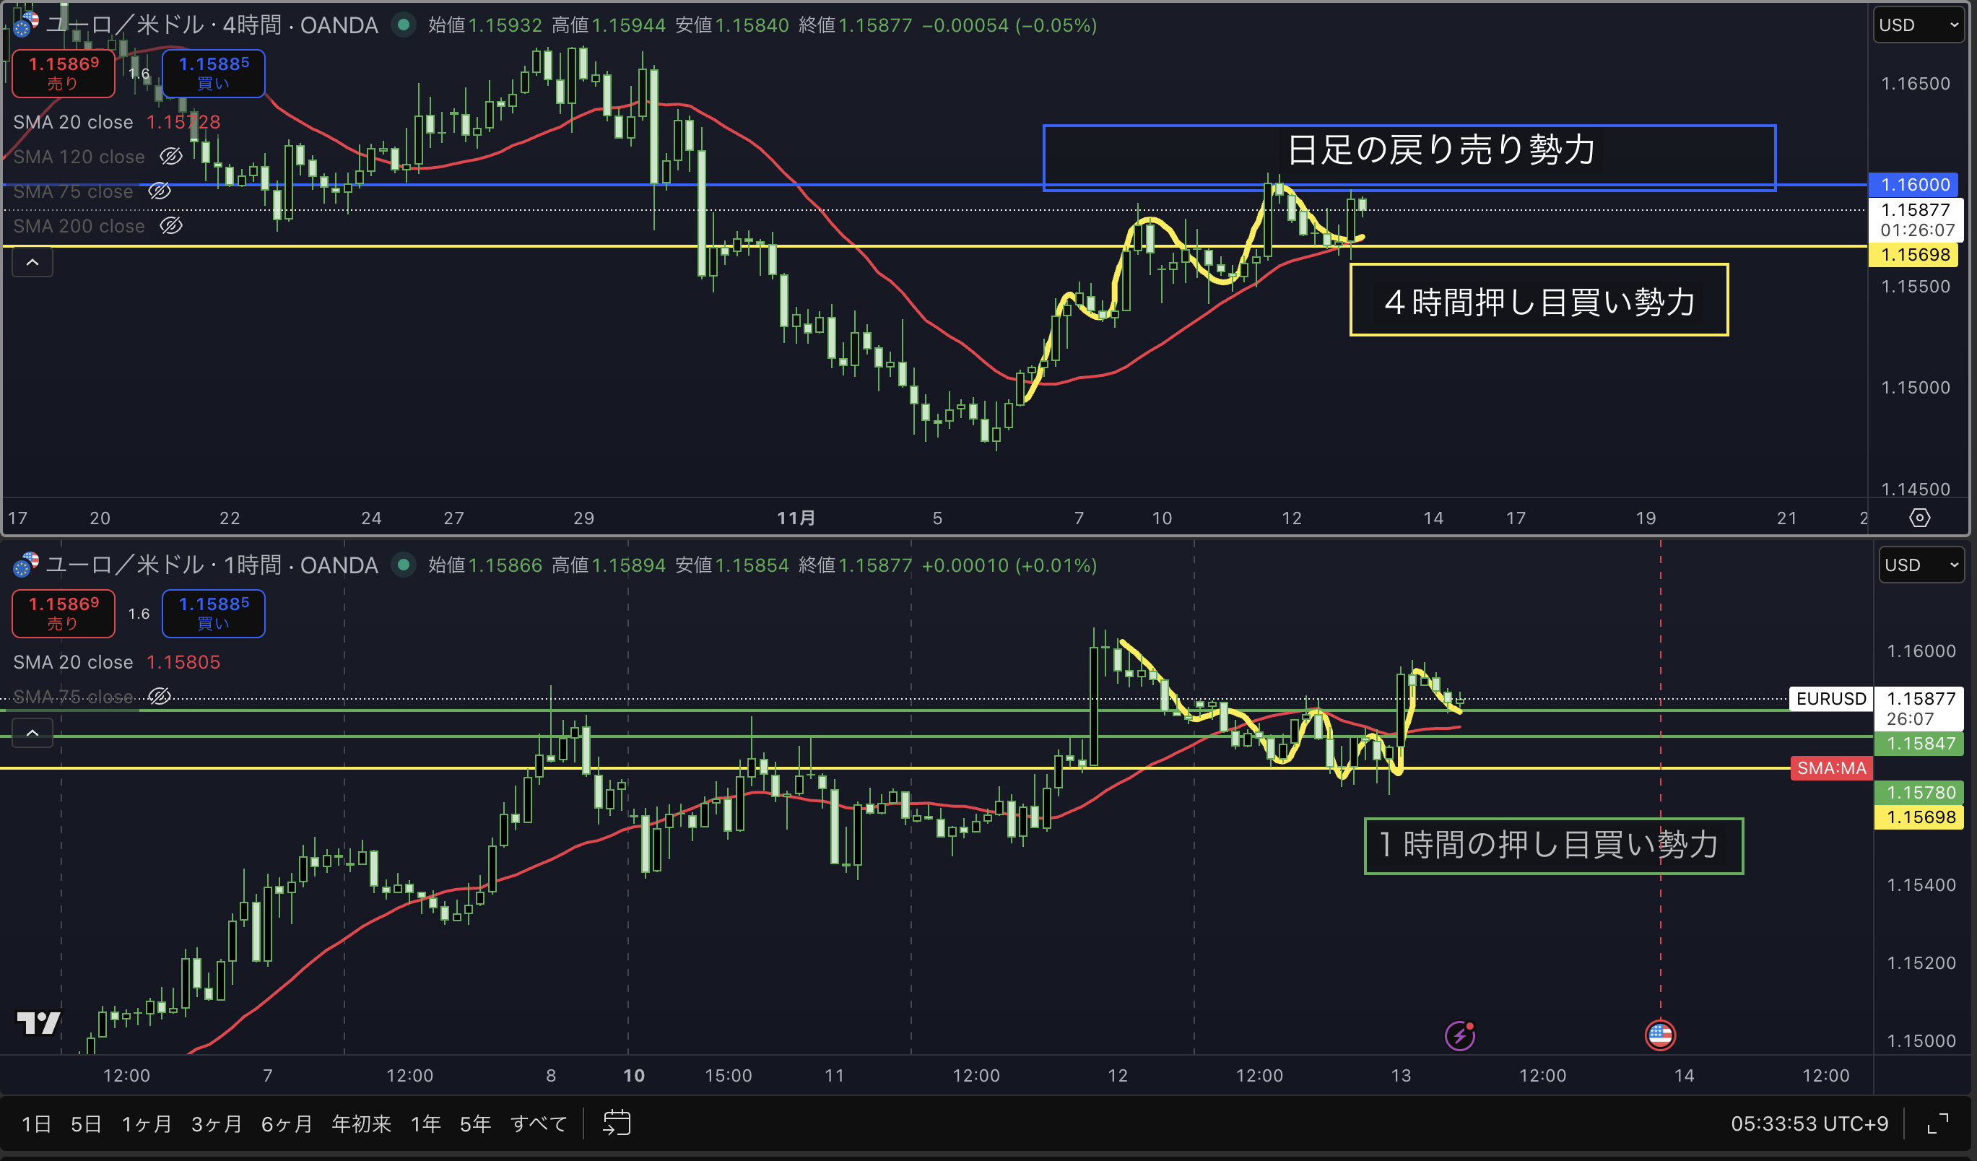Open upper chart axis settings gear
Screen dimensions: 1977x1161
tap(1919, 518)
